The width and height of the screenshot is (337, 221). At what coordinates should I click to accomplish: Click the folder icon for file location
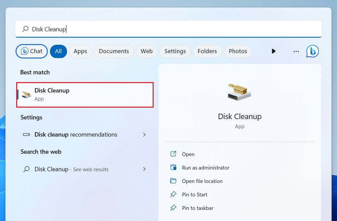173,181
